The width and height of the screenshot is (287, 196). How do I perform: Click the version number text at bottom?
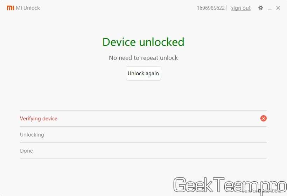click(x=262, y=191)
